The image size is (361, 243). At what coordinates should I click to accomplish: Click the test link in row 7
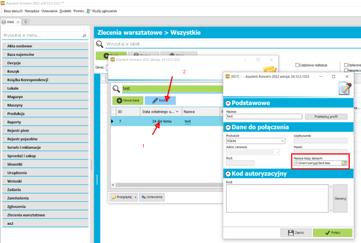[188, 122]
